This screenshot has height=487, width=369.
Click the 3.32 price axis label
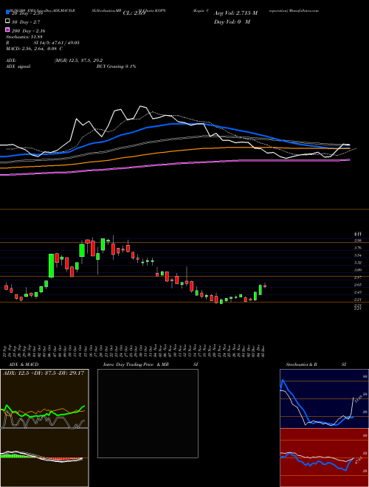point(357,263)
